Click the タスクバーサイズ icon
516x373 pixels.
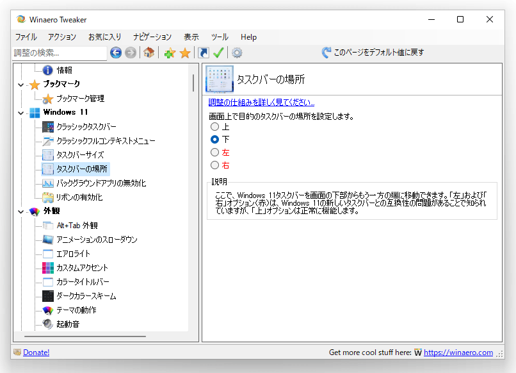(48, 155)
